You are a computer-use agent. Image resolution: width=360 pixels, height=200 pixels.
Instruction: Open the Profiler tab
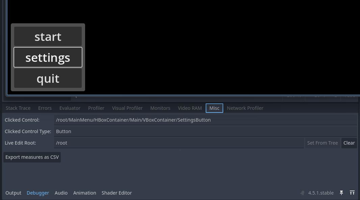pyautogui.click(x=96, y=108)
